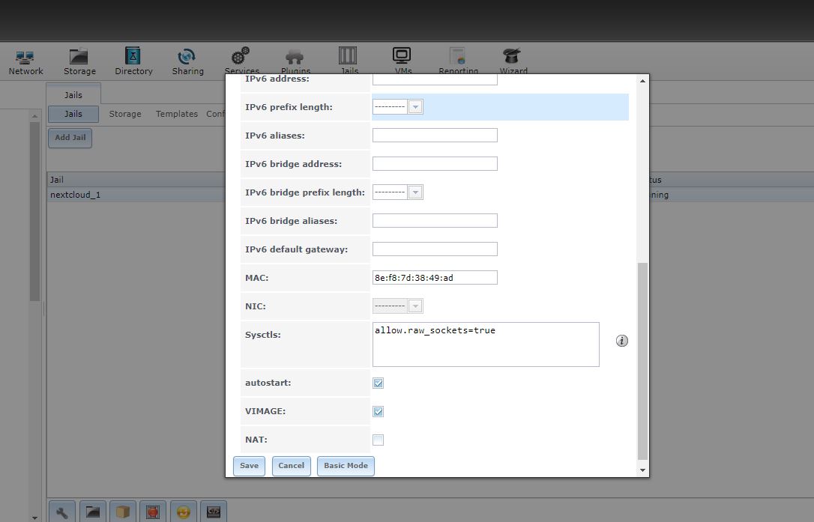Switch to the Templates sub-tab
This screenshot has width=814, height=522.
[x=176, y=114]
